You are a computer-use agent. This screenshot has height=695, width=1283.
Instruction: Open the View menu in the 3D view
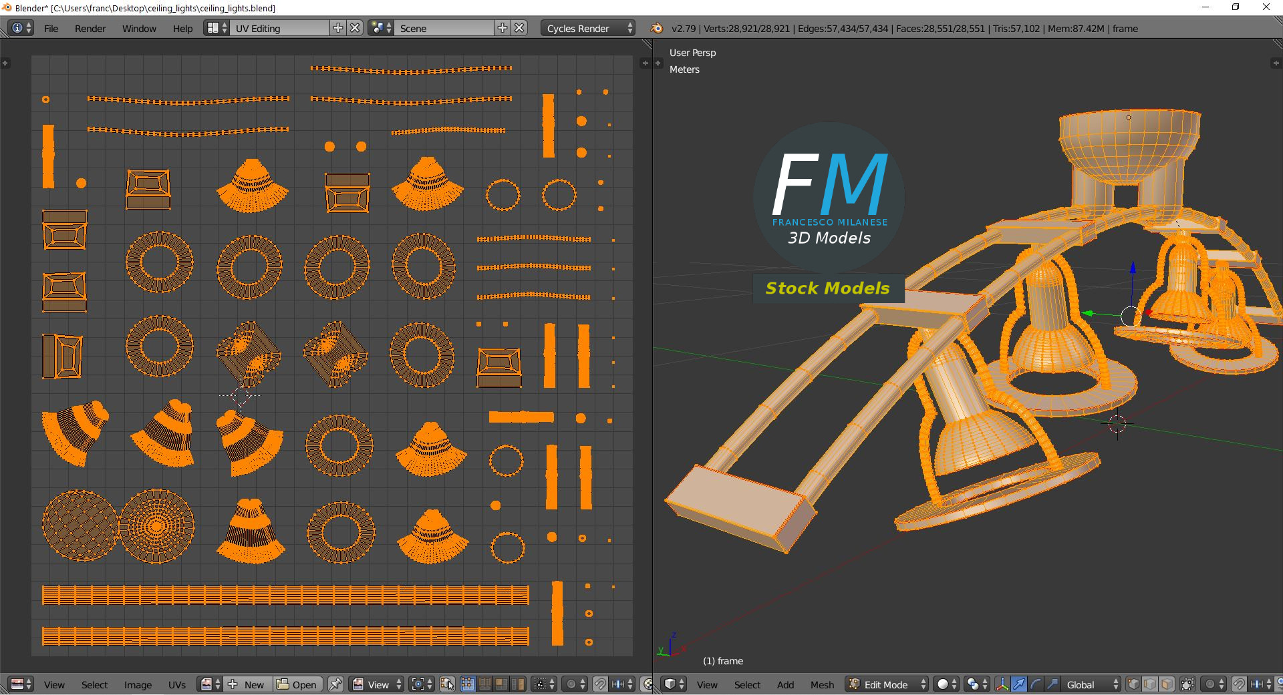(707, 685)
